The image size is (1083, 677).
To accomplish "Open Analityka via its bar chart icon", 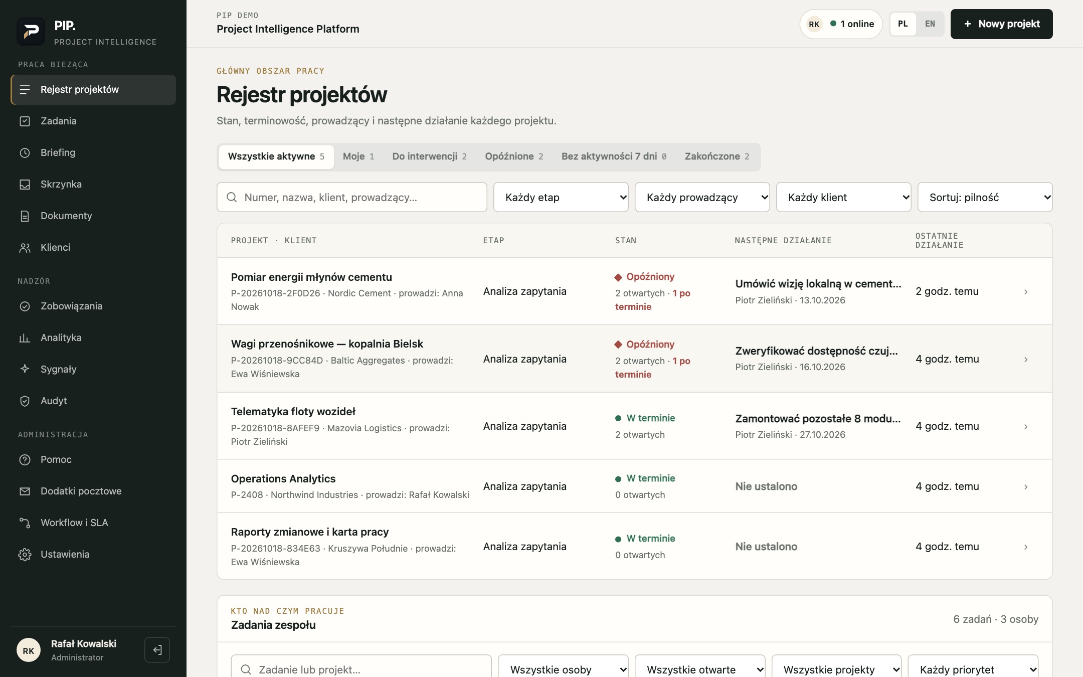I will [25, 338].
